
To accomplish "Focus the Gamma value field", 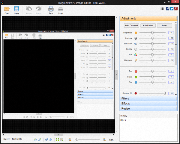I will point(171,49).
